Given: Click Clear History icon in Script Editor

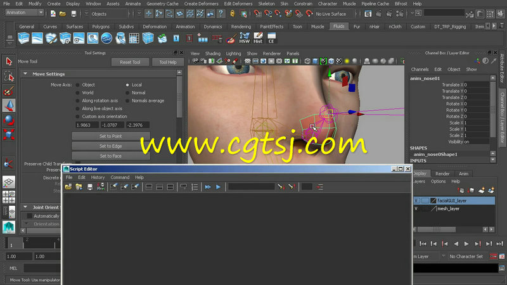Looking at the screenshot, I should point(113,187).
